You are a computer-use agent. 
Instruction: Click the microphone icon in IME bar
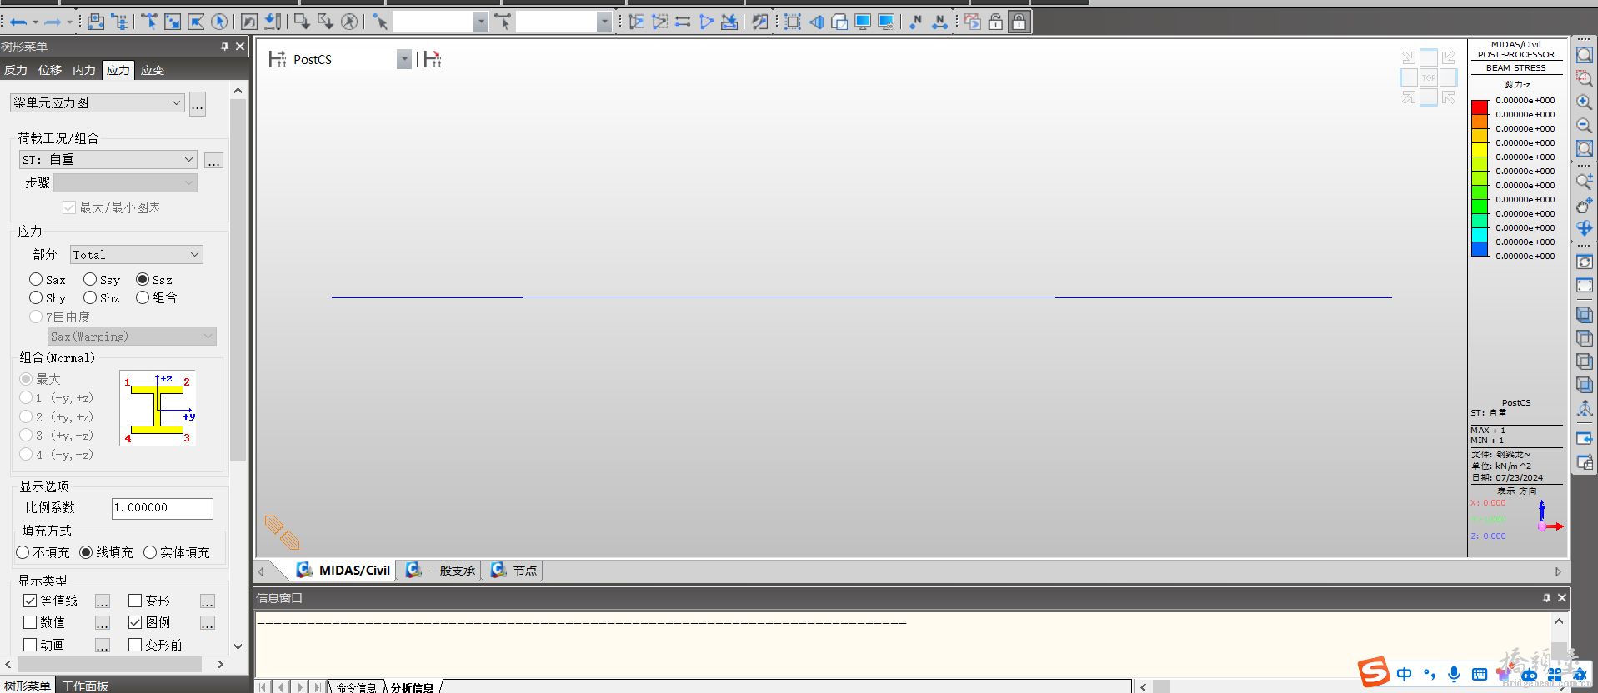coord(1454,674)
